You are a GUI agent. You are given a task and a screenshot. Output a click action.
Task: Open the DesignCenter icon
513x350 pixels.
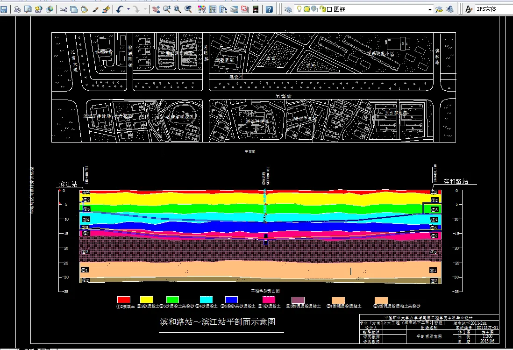point(213,9)
